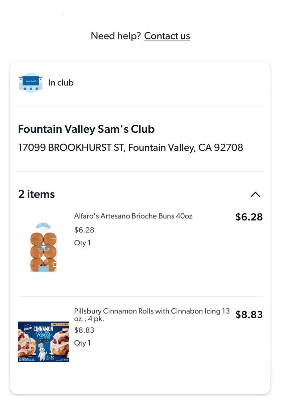This screenshot has width=281, height=401.
Task: Tap the 17099 Brookhurst St address
Action: click(130, 147)
